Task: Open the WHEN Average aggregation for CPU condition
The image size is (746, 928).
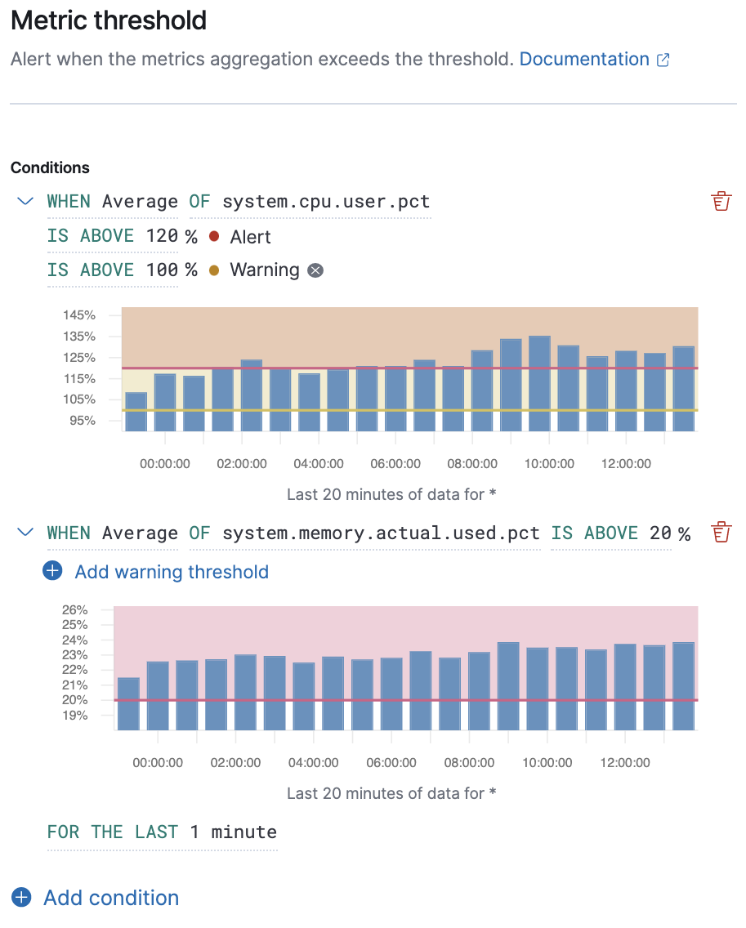Action: 113,202
